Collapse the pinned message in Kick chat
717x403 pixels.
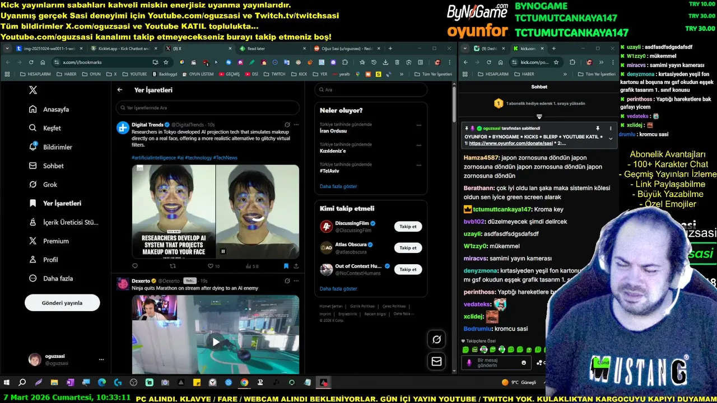pyautogui.click(x=611, y=139)
